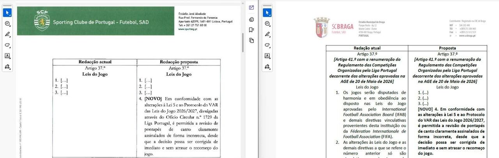Click 'Estádio Municipal de Braga' address line
This screenshot has height=158, width=499.
(x=372, y=22)
